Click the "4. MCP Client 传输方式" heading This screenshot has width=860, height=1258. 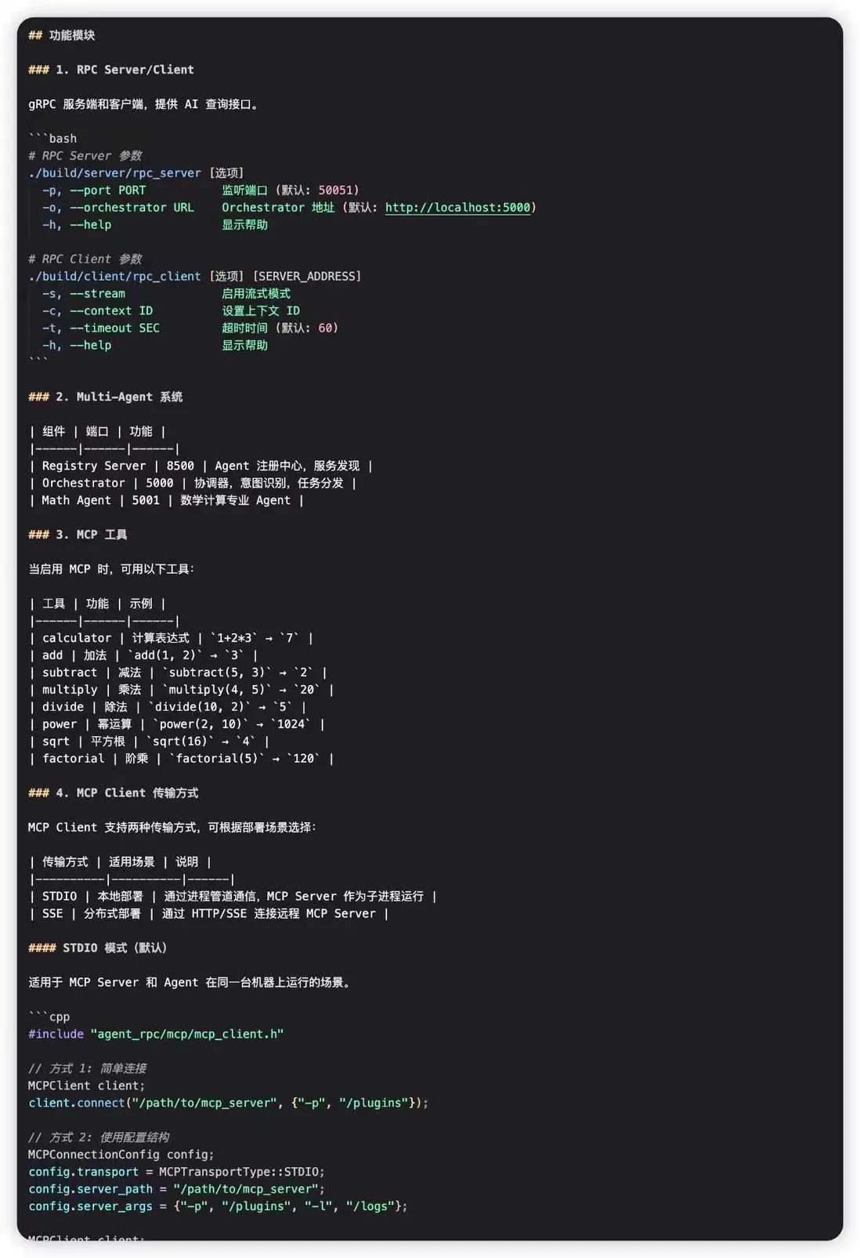(126, 793)
